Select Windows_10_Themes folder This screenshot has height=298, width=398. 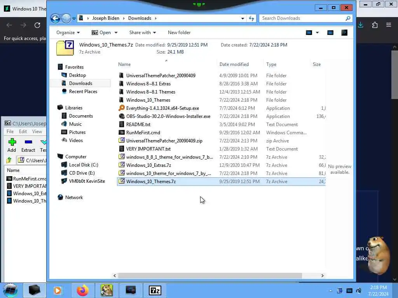[x=148, y=100]
